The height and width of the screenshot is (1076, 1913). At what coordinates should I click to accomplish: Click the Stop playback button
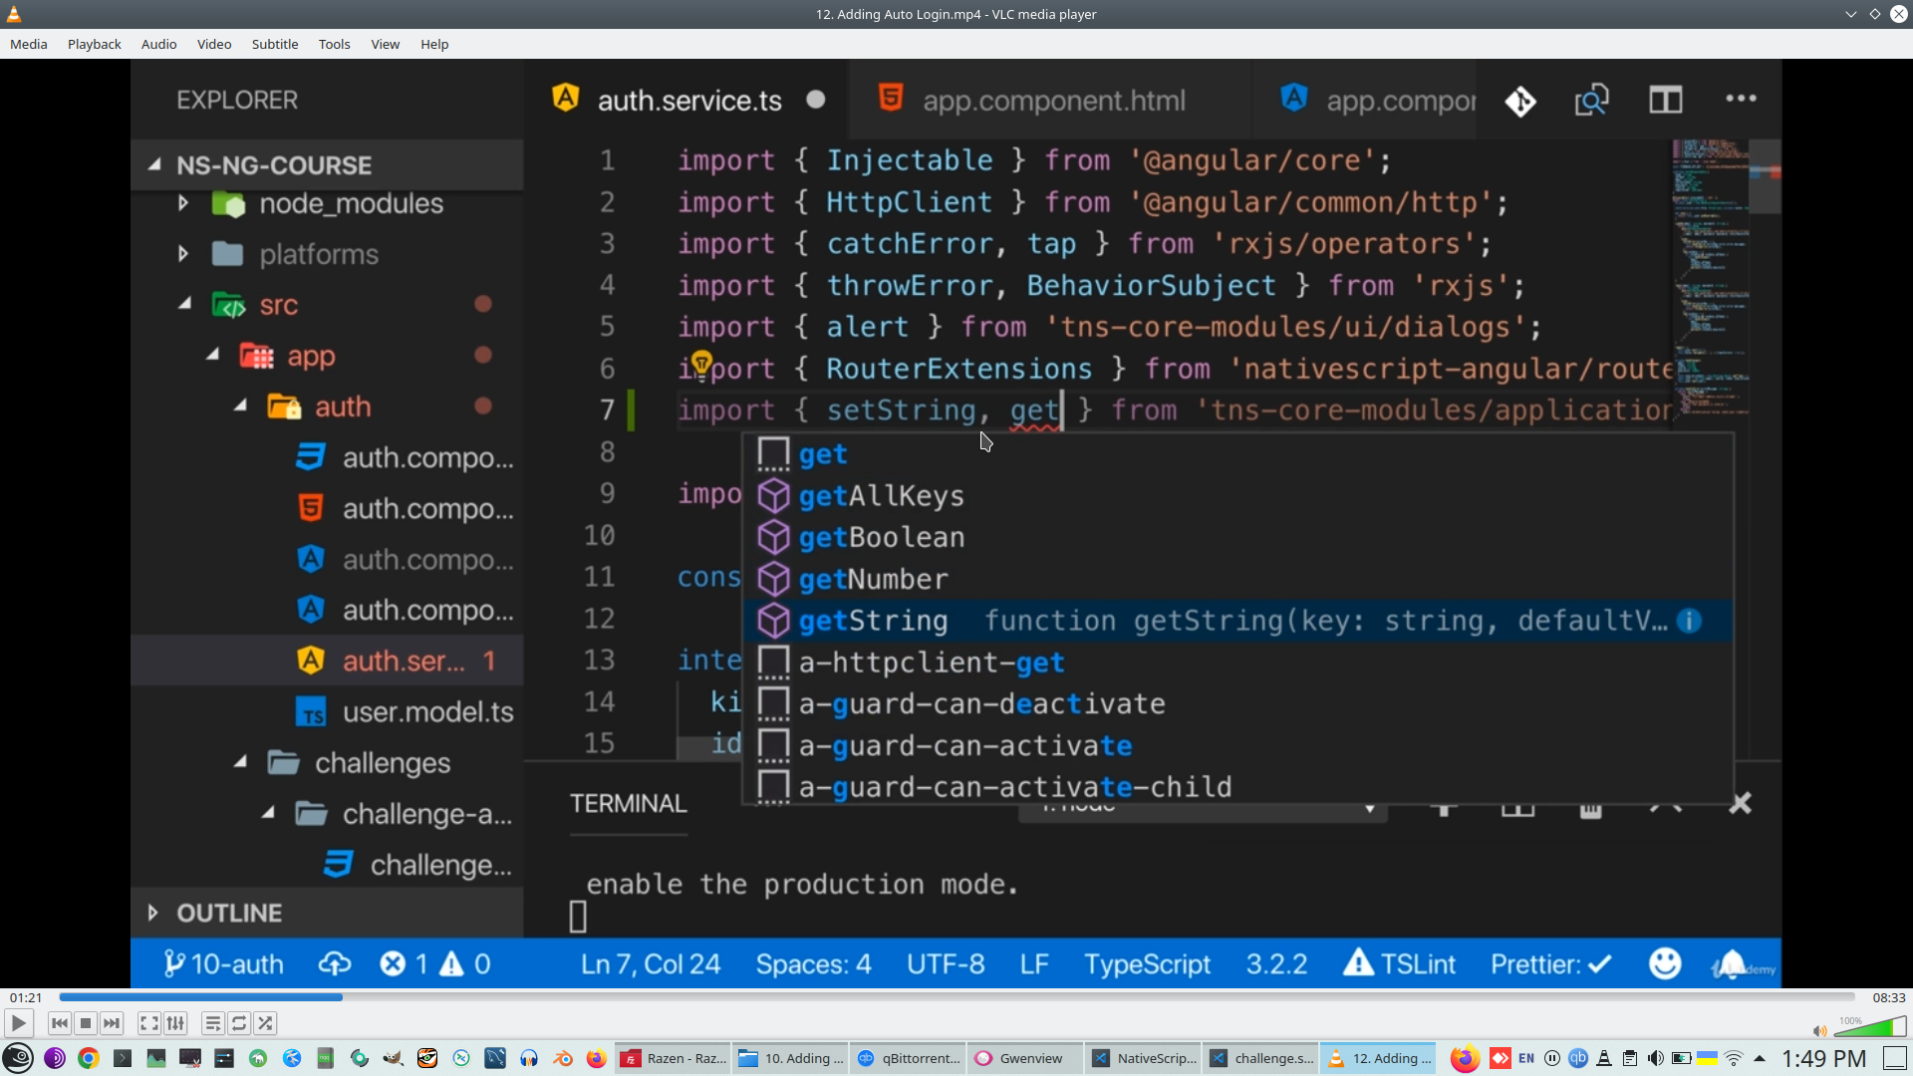coord(86,1023)
